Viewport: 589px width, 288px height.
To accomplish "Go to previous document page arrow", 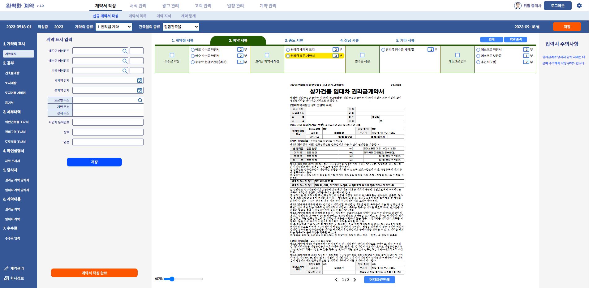I will click(x=336, y=280).
